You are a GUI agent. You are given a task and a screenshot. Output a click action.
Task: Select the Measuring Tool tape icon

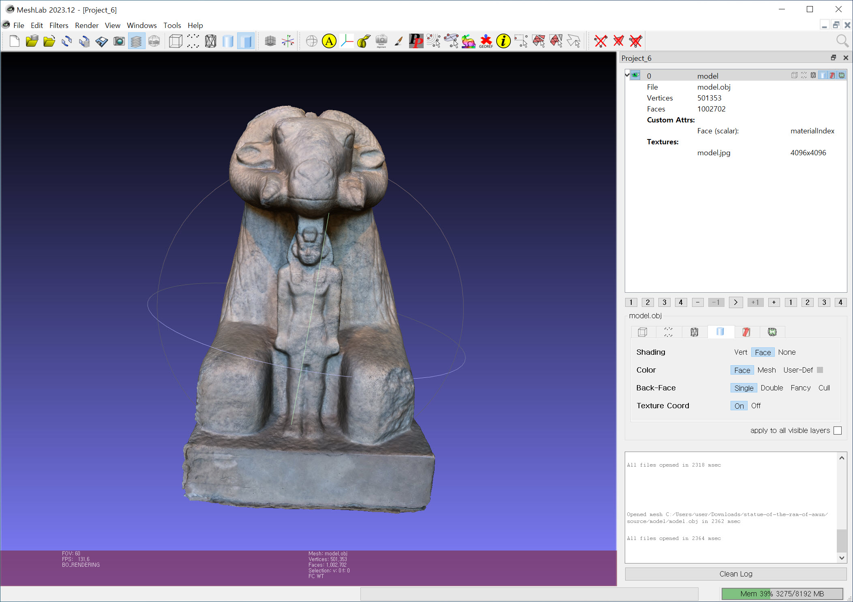364,41
